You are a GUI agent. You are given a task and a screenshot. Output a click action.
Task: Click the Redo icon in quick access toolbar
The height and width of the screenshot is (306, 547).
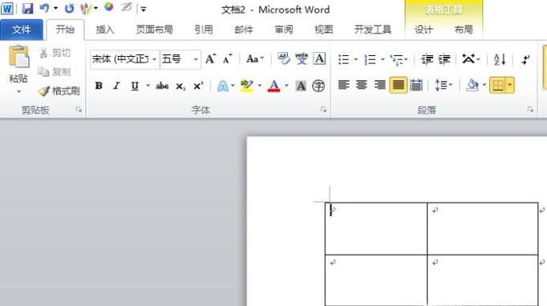tap(69, 8)
